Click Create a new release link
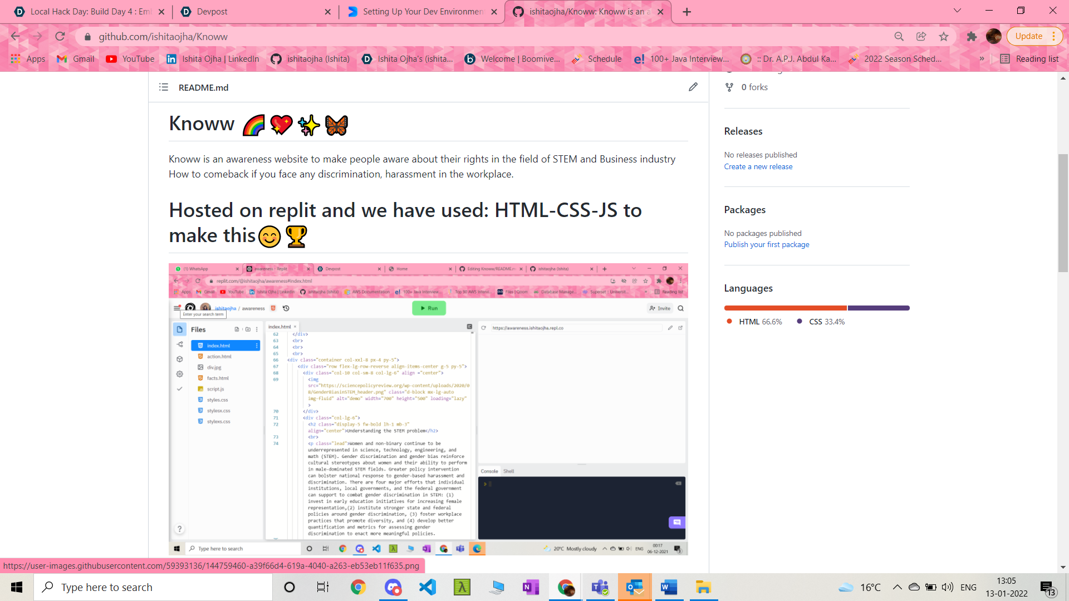The width and height of the screenshot is (1069, 601). coord(758,166)
